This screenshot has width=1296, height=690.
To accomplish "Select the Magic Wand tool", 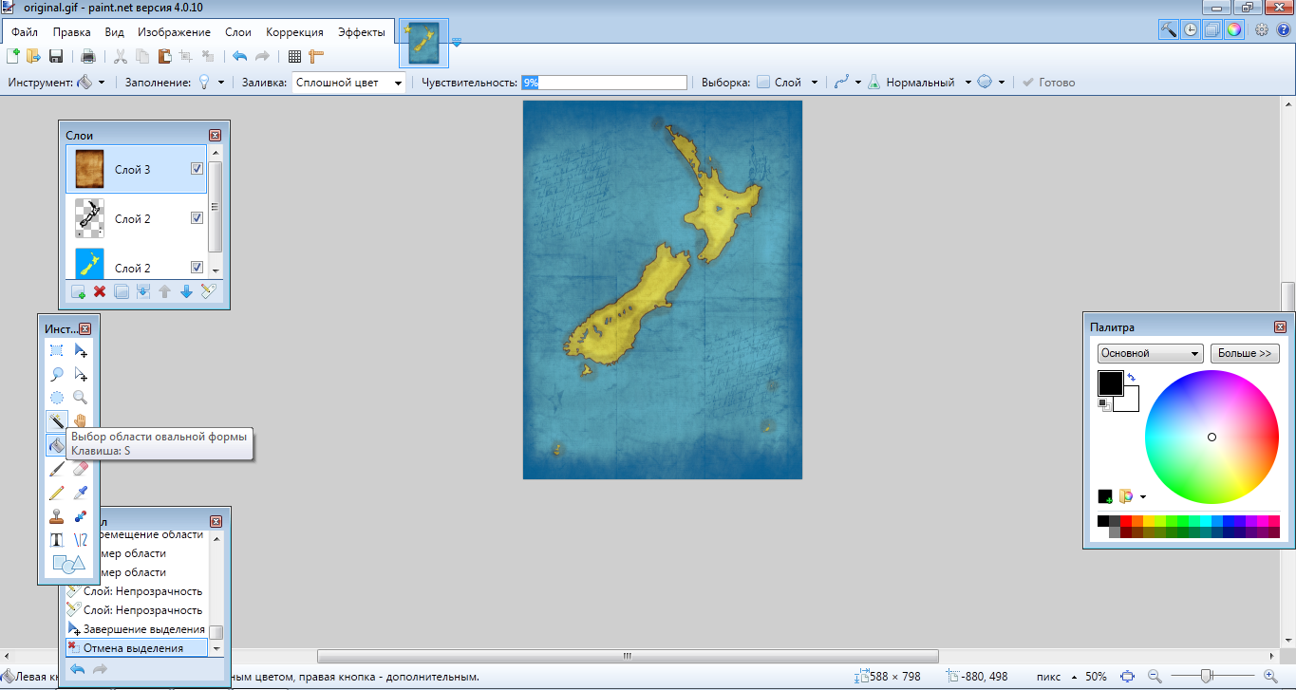I will 57,420.
